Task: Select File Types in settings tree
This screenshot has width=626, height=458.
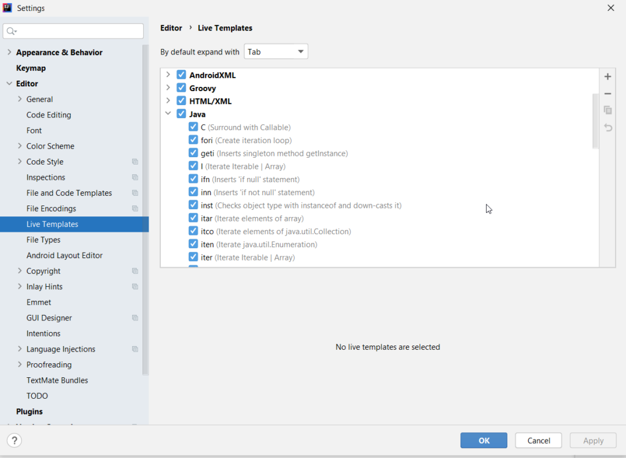Action: point(43,240)
